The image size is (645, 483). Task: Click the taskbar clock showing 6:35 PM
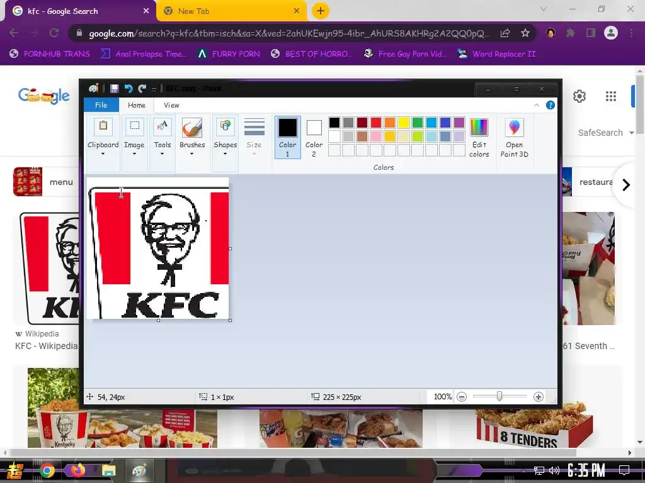[586, 470]
